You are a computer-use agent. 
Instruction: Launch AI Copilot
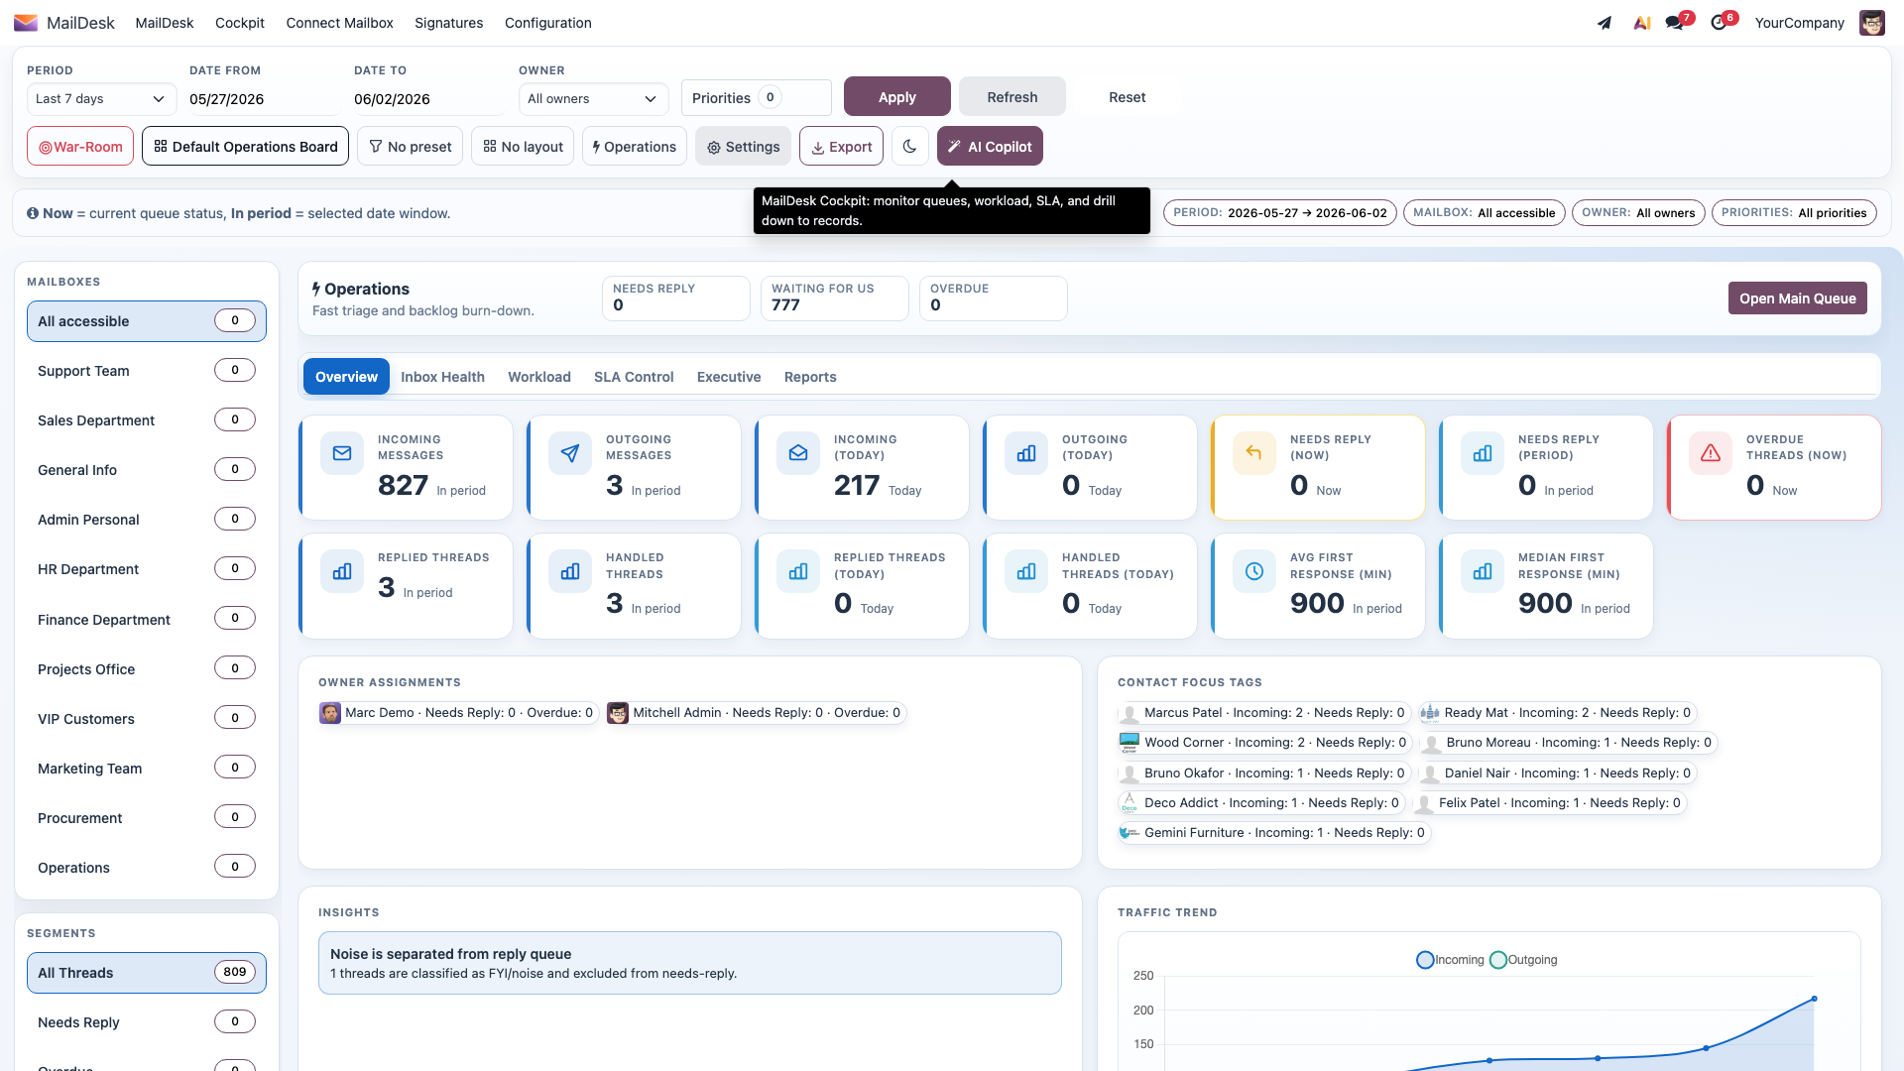click(x=990, y=146)
